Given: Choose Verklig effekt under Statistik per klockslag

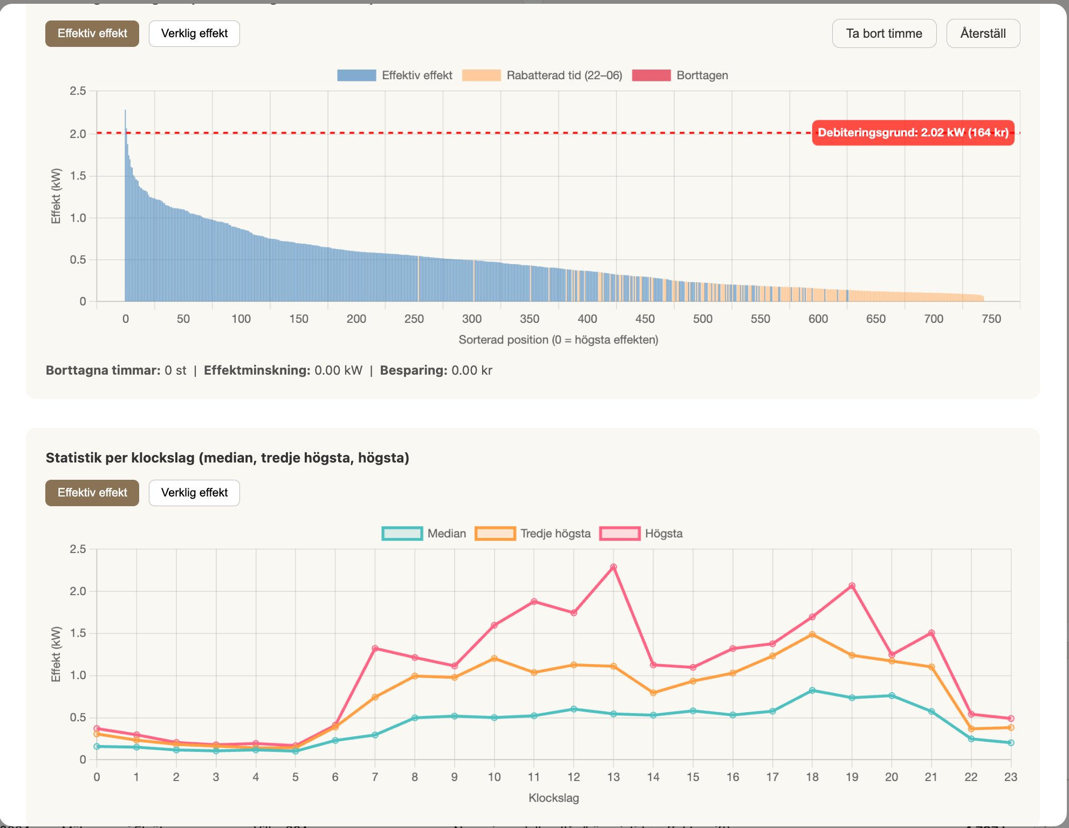Looking at the screenshot, I should [194, 493].
